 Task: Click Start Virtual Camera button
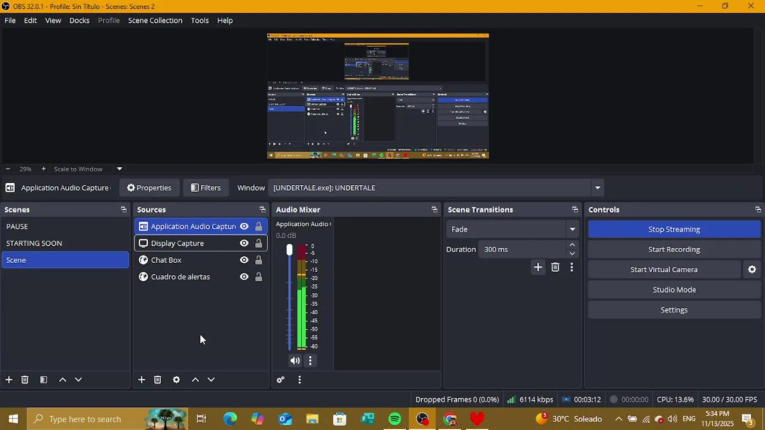point(664,270)
